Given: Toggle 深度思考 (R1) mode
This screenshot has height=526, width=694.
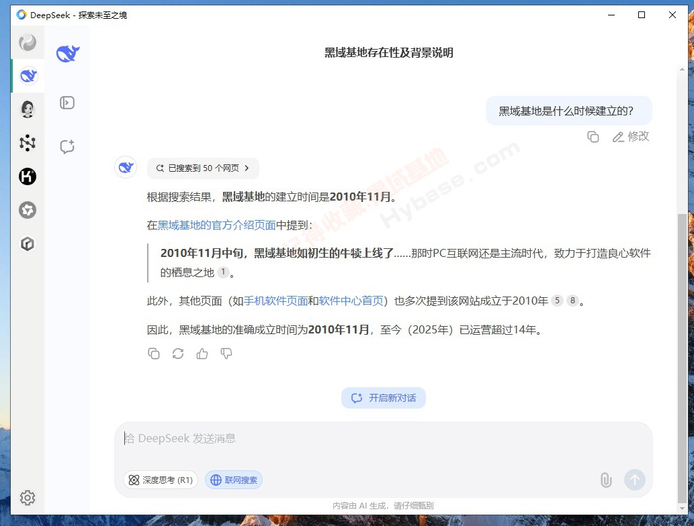Looking at the screenshot, I should coord(160,480).
